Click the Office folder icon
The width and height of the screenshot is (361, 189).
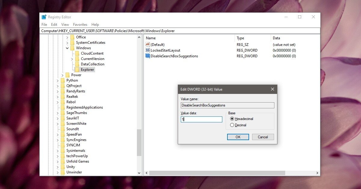(72, 37)
